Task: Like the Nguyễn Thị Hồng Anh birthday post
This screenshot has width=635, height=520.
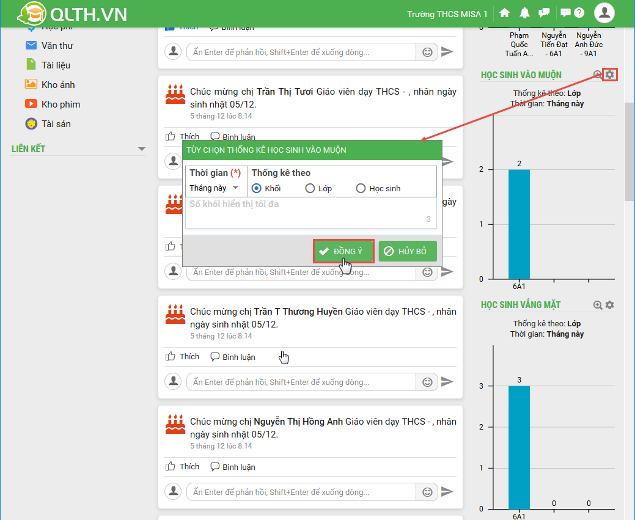Action: point(183,467)
